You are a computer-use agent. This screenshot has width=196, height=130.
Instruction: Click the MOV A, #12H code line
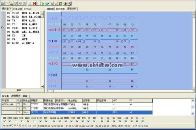coord(23,13)
